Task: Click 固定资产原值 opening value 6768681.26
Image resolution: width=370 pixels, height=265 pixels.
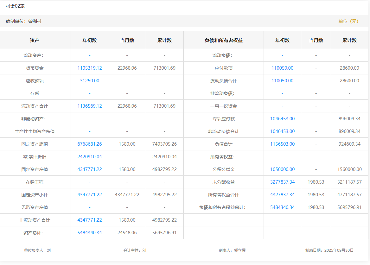Action: coord(90,144)
